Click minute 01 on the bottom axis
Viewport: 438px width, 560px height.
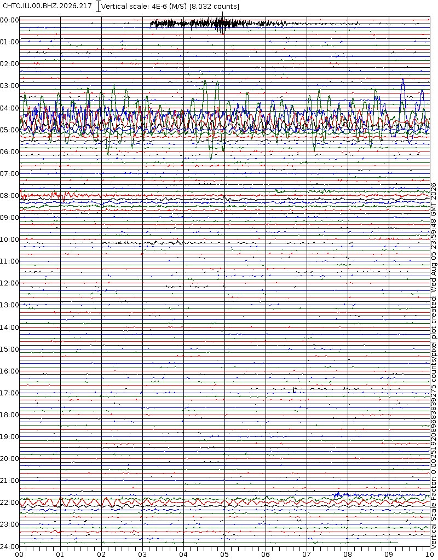pyautogui.click(x=60, y=555)
